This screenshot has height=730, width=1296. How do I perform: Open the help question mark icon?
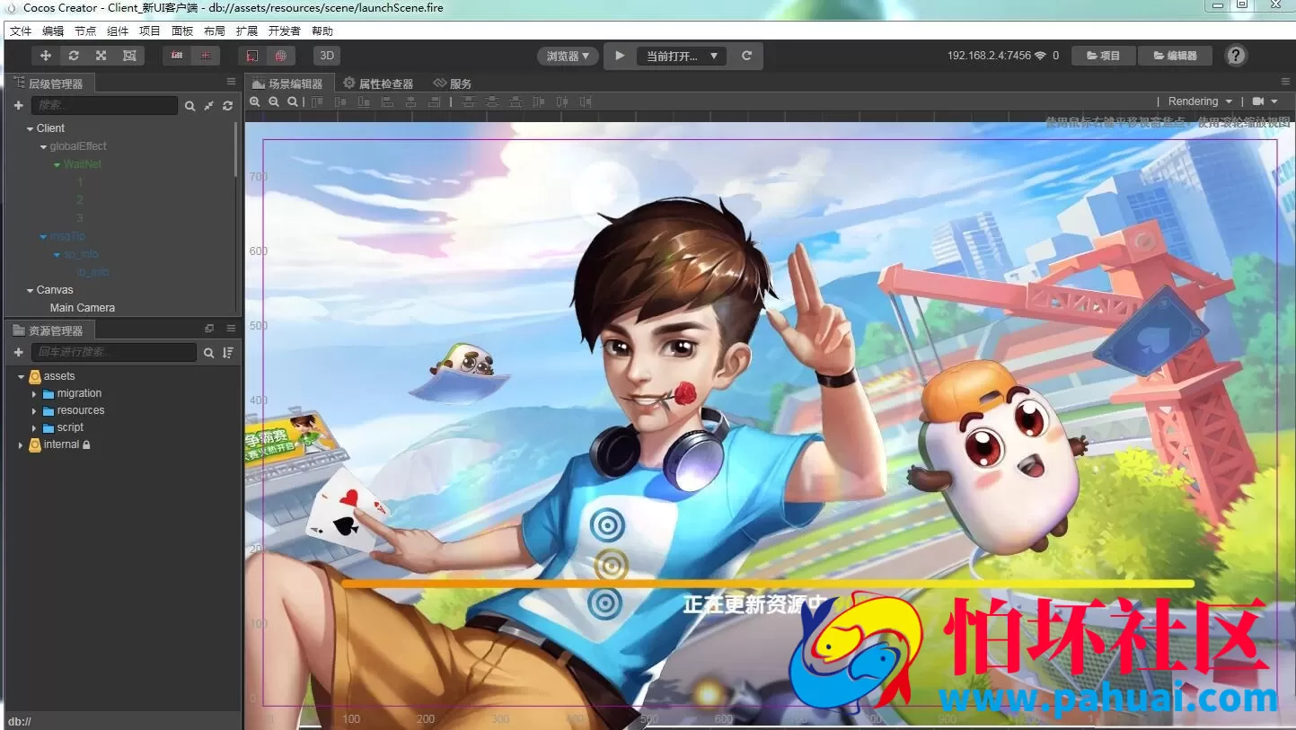click(1237, 56)
